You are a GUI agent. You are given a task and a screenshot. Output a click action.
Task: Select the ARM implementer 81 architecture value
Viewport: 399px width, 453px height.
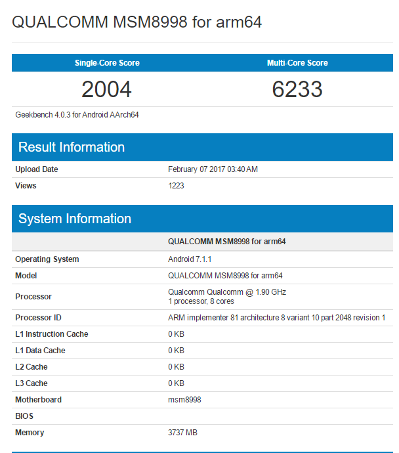276,318
